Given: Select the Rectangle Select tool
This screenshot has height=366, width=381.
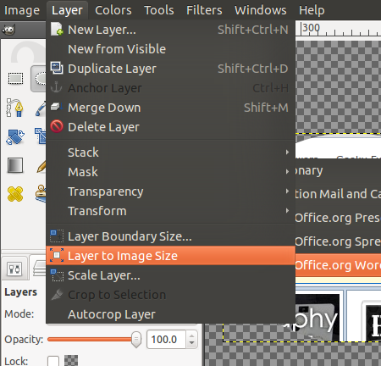Looking at the screenshot, I should pos(15,79).
